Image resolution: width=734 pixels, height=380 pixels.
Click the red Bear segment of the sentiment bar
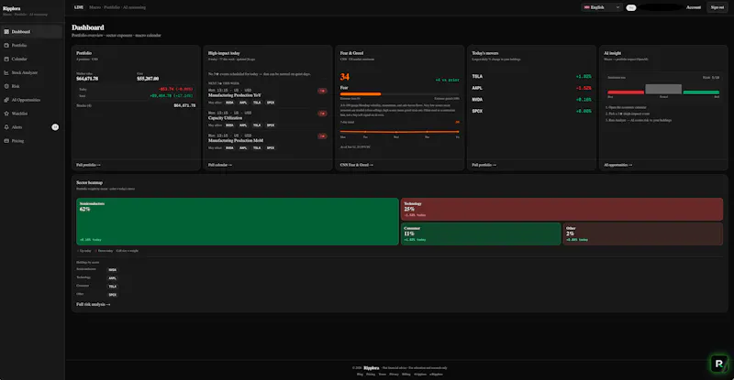(626, 92)
